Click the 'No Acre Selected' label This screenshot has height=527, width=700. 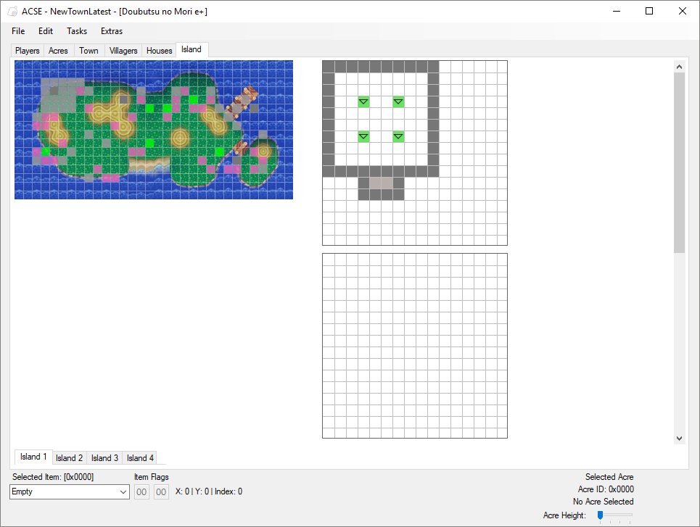[603, 502]
